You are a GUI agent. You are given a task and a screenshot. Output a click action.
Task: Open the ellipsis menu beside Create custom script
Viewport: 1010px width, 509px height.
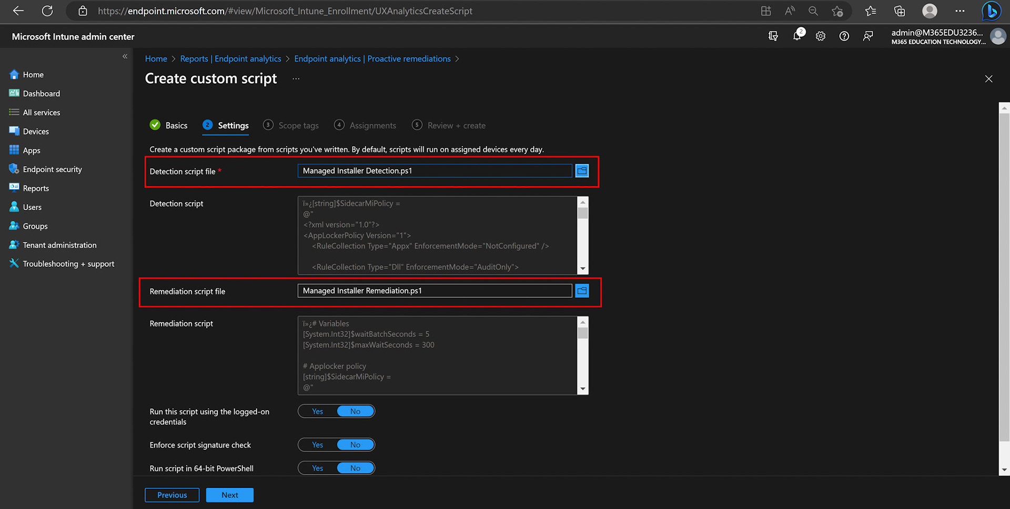click(x=296, y=79)
